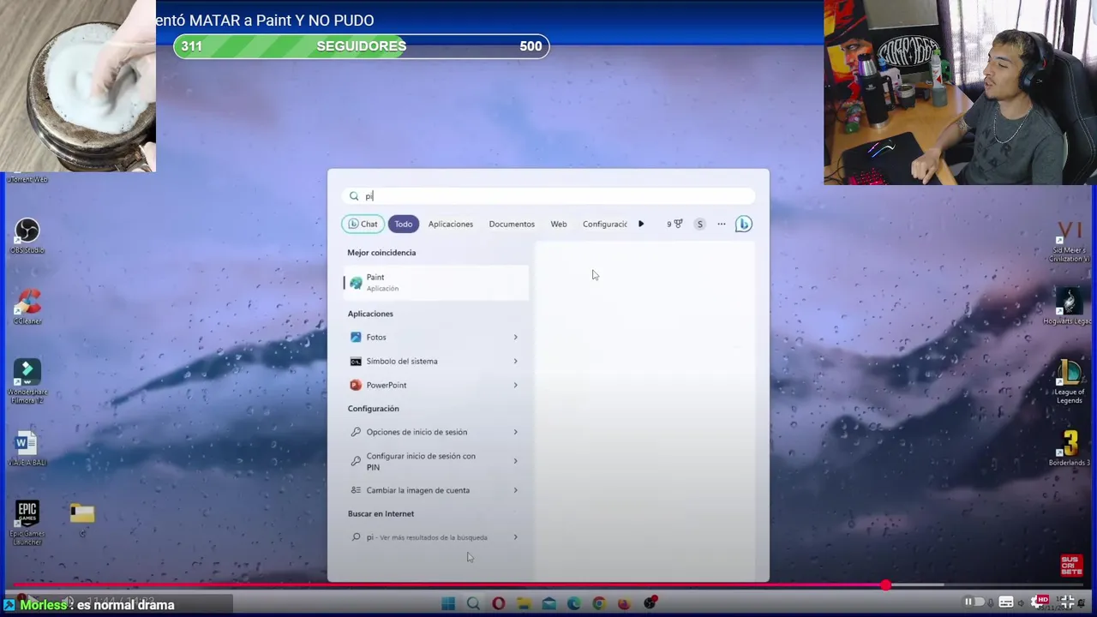Click the Windows Start button in taskbar
The width and height of the screenshot is (1097, 617).
point(448,603)
